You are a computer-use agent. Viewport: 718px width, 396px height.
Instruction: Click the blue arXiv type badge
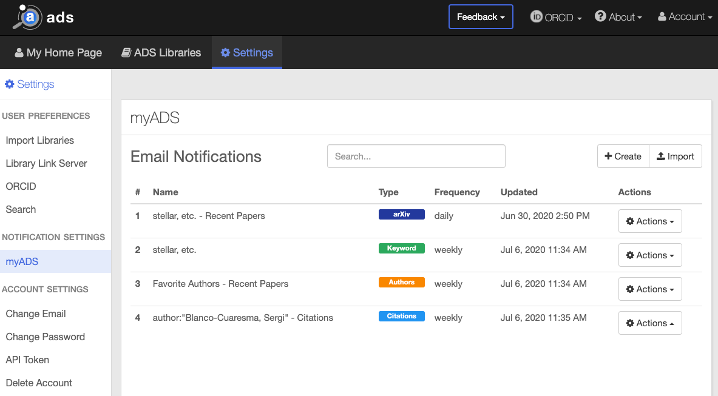pyautogui.click(x=401, y=214)
